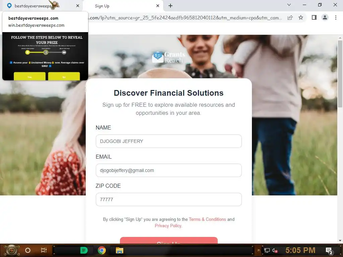Click the share page icon in address bar
Screen dimensions: 343x257
click(x=290, y=18)
